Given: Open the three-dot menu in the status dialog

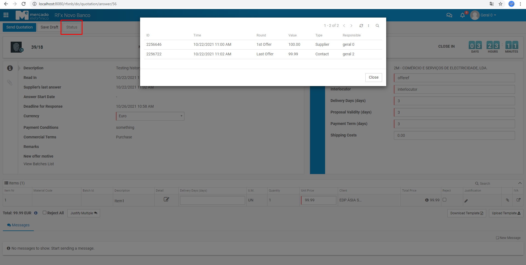Looking at the screenshot, I should (x=369, y=25).
